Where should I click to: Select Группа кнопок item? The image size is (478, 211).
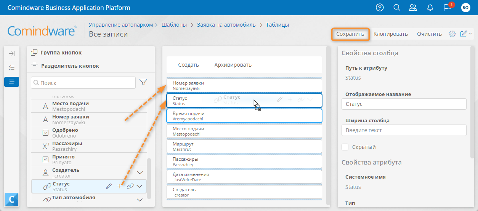pyautogui.click(x=61, y=53)
